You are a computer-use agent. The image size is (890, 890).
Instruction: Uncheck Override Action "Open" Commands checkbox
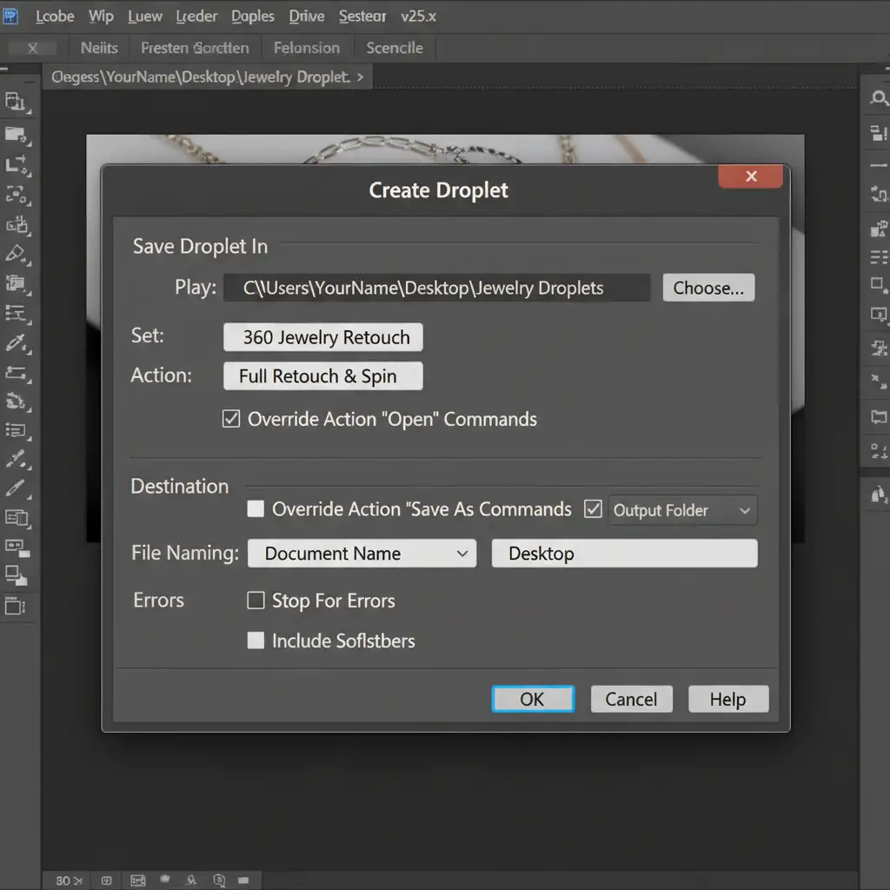point(231,419)
